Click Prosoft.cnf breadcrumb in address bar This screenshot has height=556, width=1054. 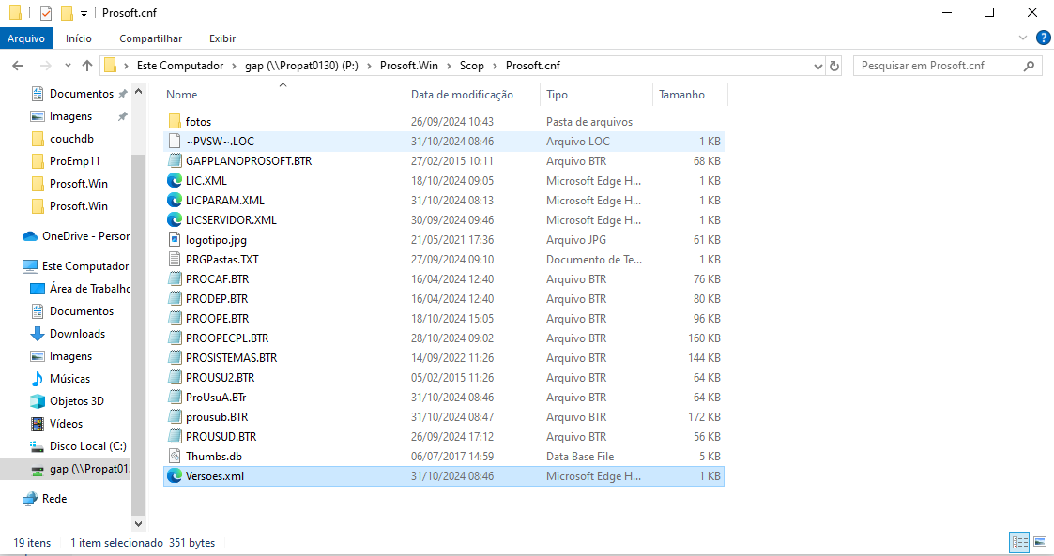tap(533, 66)
